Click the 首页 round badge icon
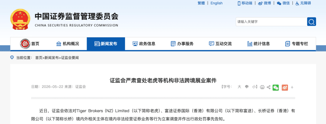Screen dimensions: 326x124 [25, 44]
